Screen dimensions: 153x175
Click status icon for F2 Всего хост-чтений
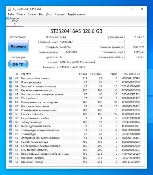tap(11, 162)
